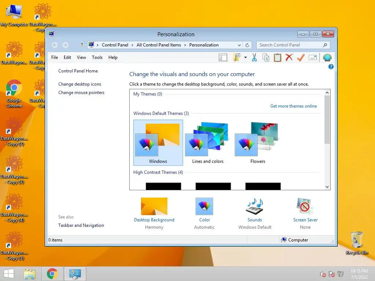Viewport: 375px width, 281px height.
Task: Select the DataWagon - Copy (5) shortcut
Action: click(x=14, y=246)
